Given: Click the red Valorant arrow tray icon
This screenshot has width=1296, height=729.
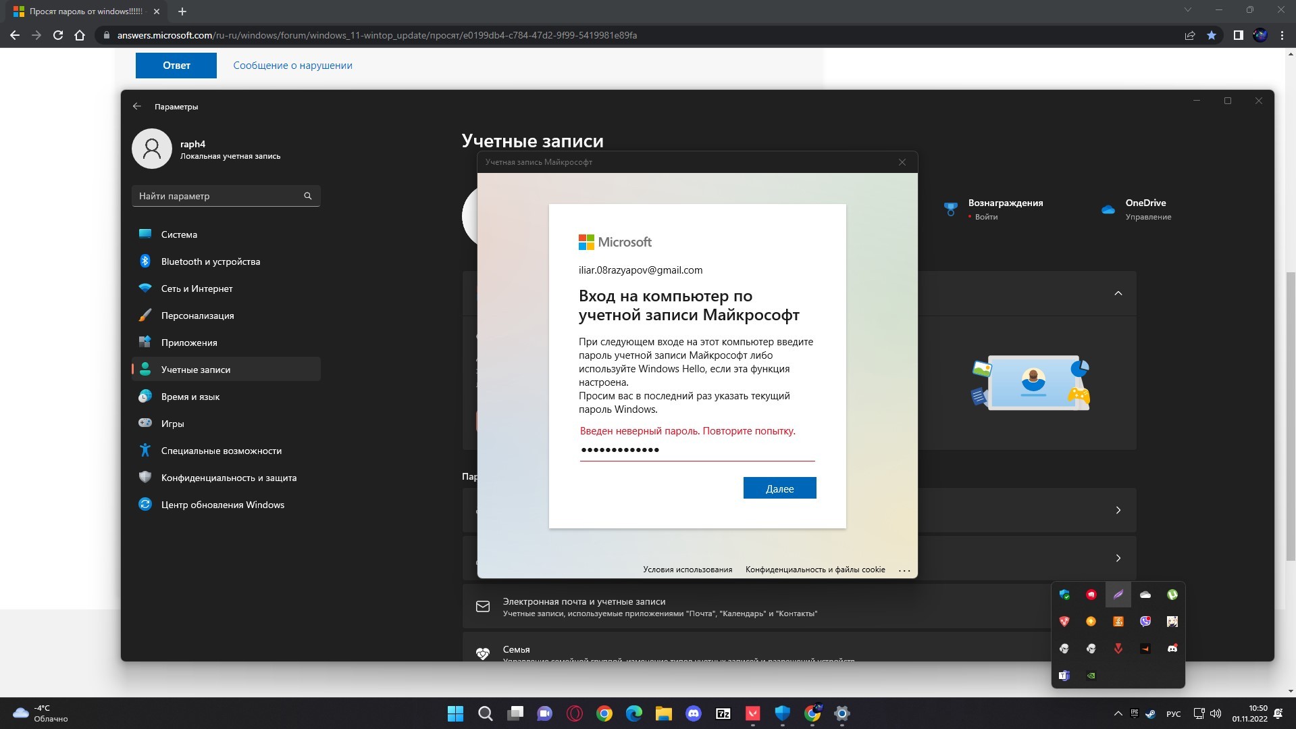Looking at the screenshot, I should click(1118, 649).
